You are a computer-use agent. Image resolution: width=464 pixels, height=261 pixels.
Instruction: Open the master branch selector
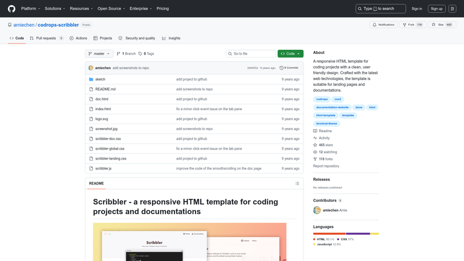click(x=99, y=53)
